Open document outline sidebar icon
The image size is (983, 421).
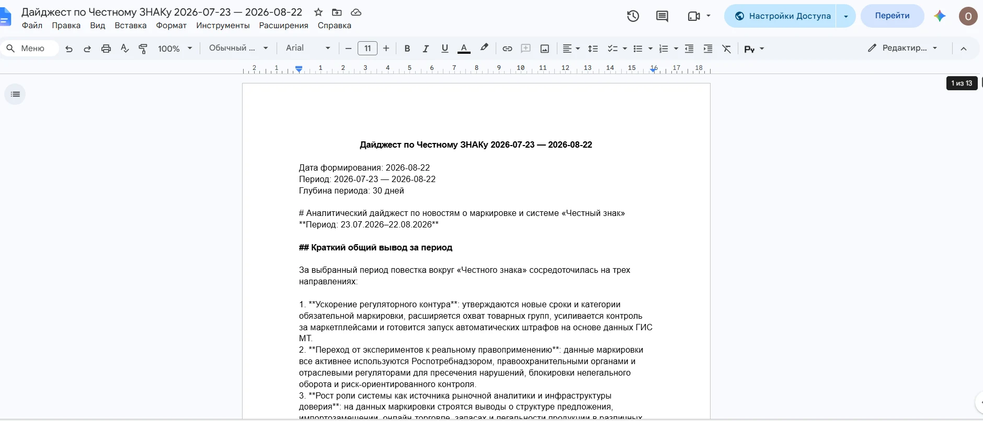coord(15,94)
